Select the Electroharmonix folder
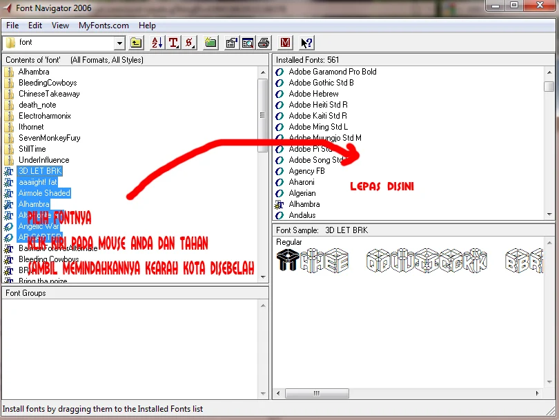 click(45, 116)
